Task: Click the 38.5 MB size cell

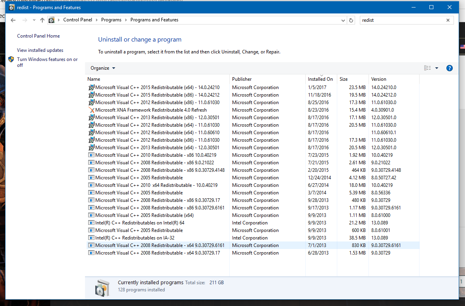Action: click(x=357, y=238)
